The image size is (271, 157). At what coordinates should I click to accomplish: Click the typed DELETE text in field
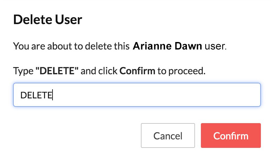click(36, 95)
